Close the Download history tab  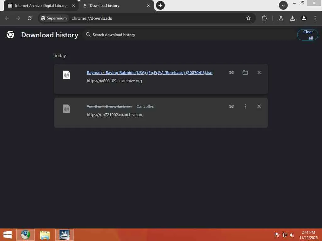pos(148,6)
